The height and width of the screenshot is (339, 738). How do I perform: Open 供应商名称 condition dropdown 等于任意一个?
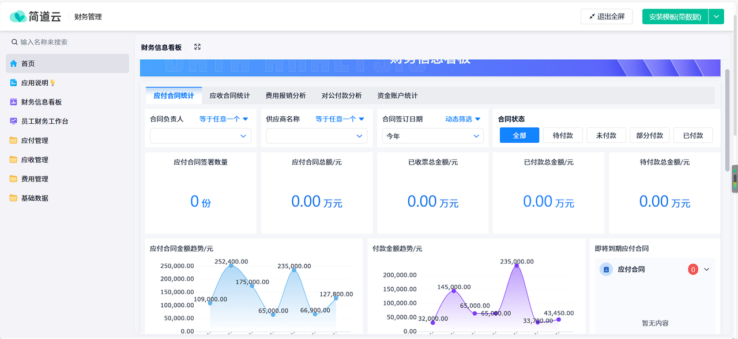point(340,119)
